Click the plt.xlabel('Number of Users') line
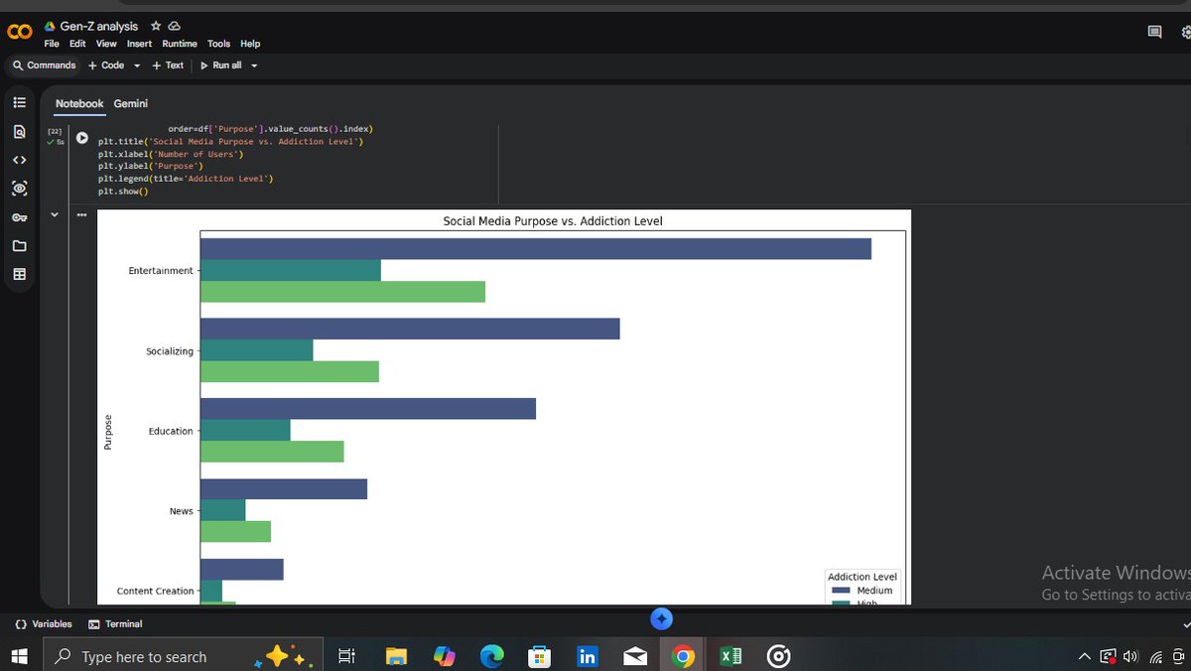Image resolution: width=1191 pixels, height=671 pixels. coord(171,154)
